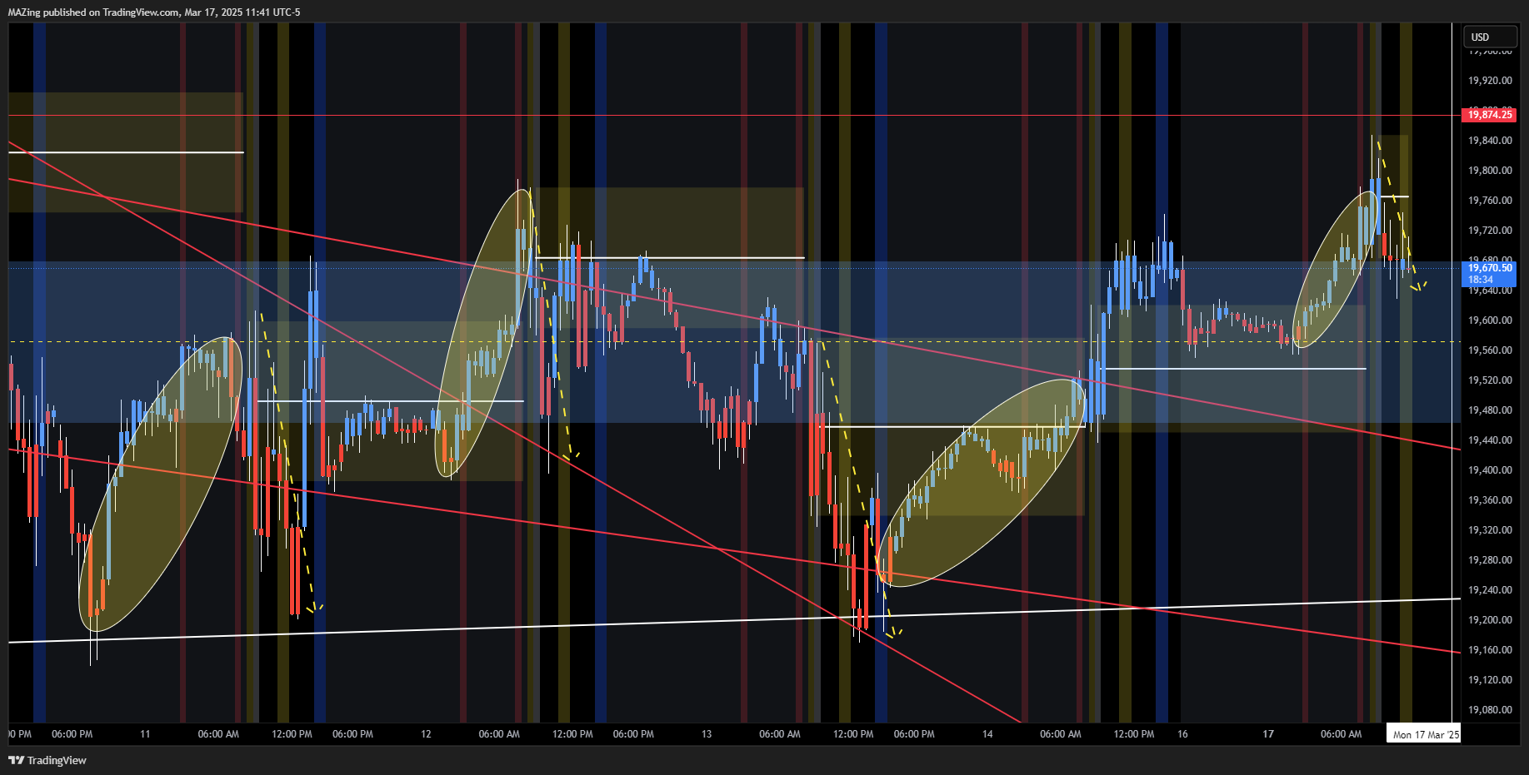The image size is (1529, 775).
Task: Click day 11 on the time axis
Action: tap(145, 734)
